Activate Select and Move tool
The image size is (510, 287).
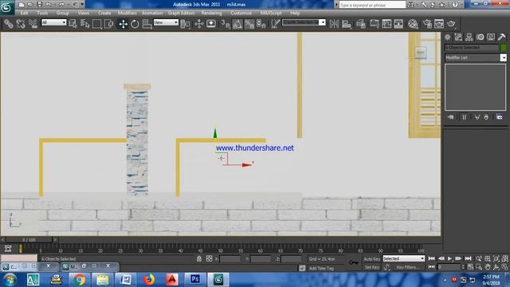(x=124, y=24)
